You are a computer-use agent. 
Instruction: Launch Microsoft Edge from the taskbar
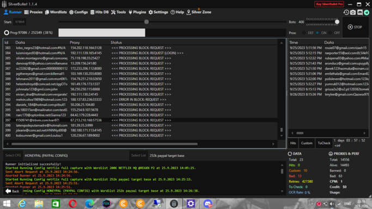[89, 204]
